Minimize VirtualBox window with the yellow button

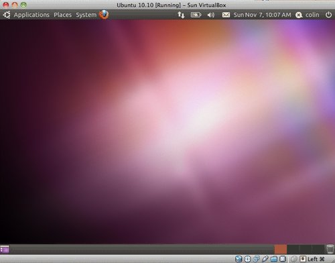(15, 5)
